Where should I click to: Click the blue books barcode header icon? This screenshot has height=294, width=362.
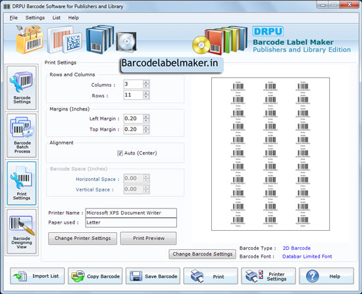(x=100, y=39)
